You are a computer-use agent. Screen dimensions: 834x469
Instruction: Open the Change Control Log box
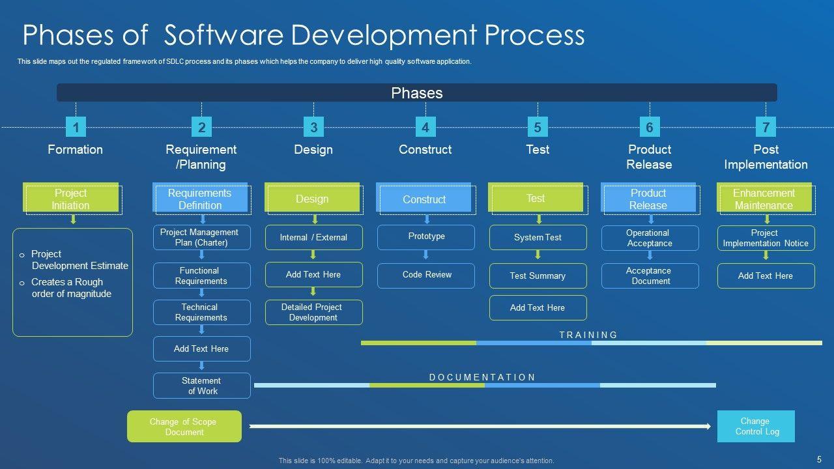(756, 427)
